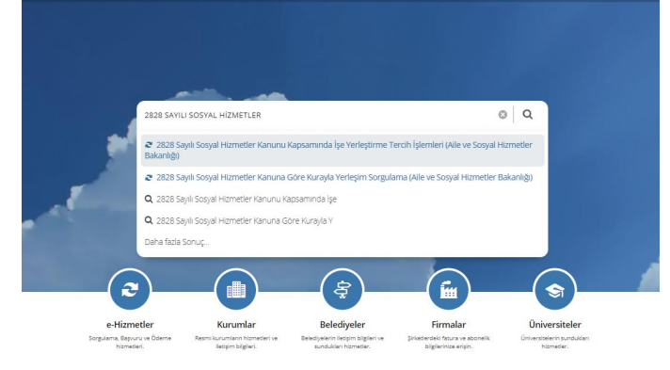
Task: Click the Firmalar heading
Action: tap(449, 325)
